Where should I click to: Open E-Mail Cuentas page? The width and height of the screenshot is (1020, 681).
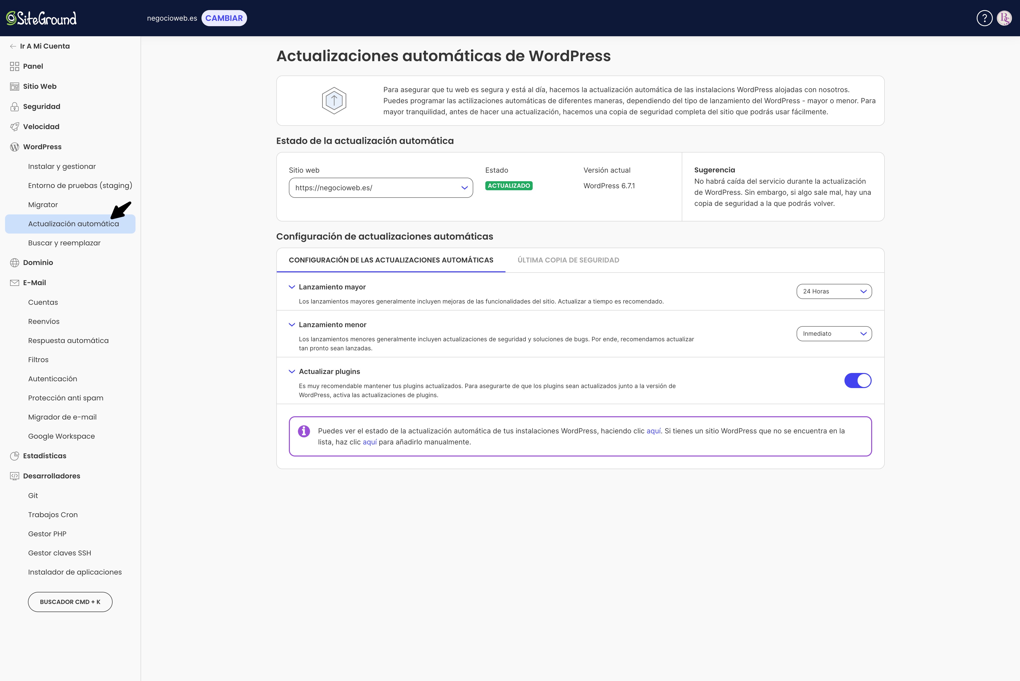[x=43, y=302]
